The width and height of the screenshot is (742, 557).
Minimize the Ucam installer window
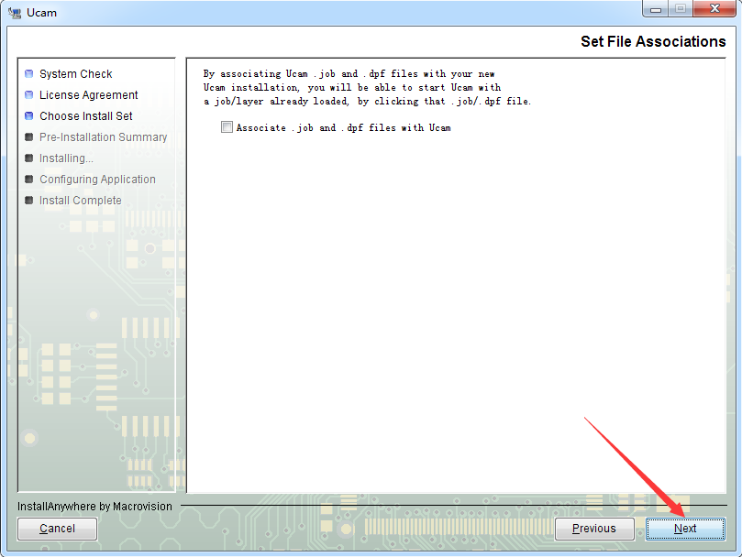point(656,9)
